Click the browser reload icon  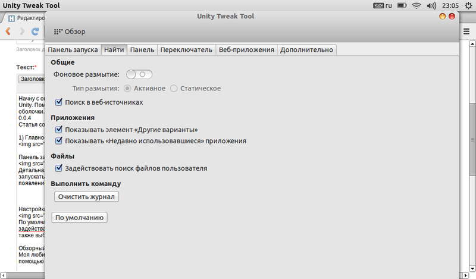36,31
